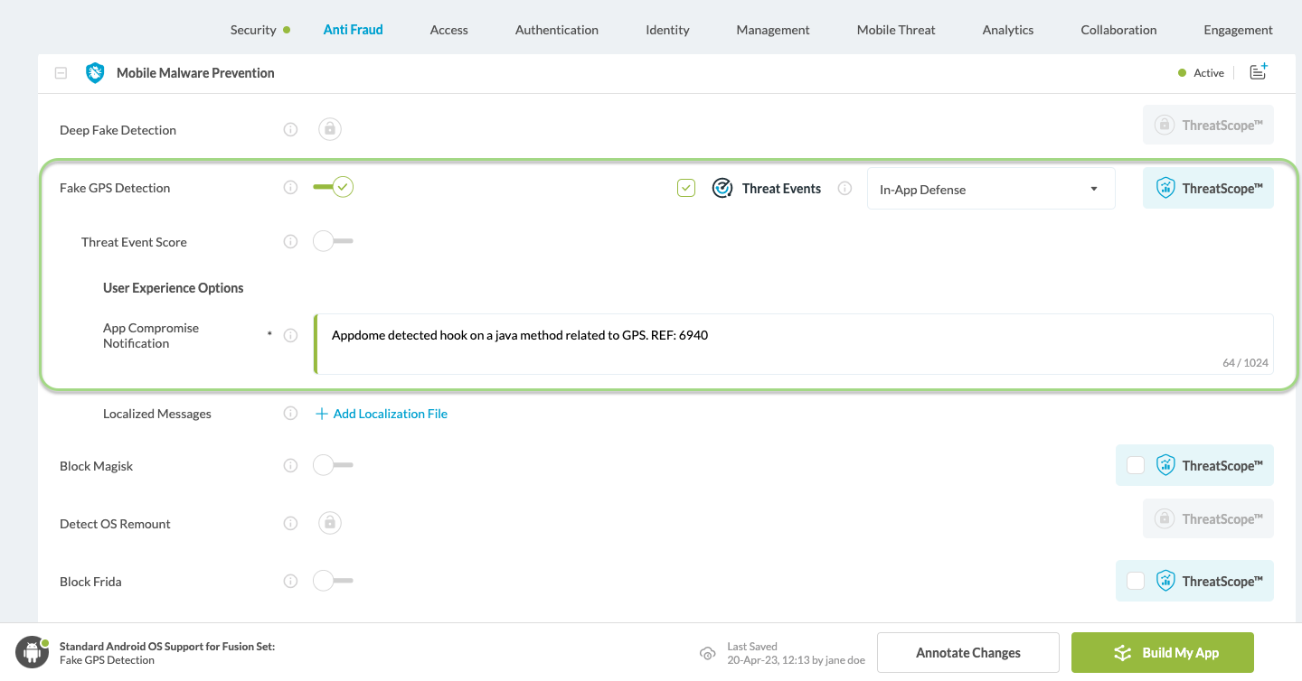Viewport: 1302px width, 681px height.
Task: Click the Add Localization File link
Action: click(390, 414)
